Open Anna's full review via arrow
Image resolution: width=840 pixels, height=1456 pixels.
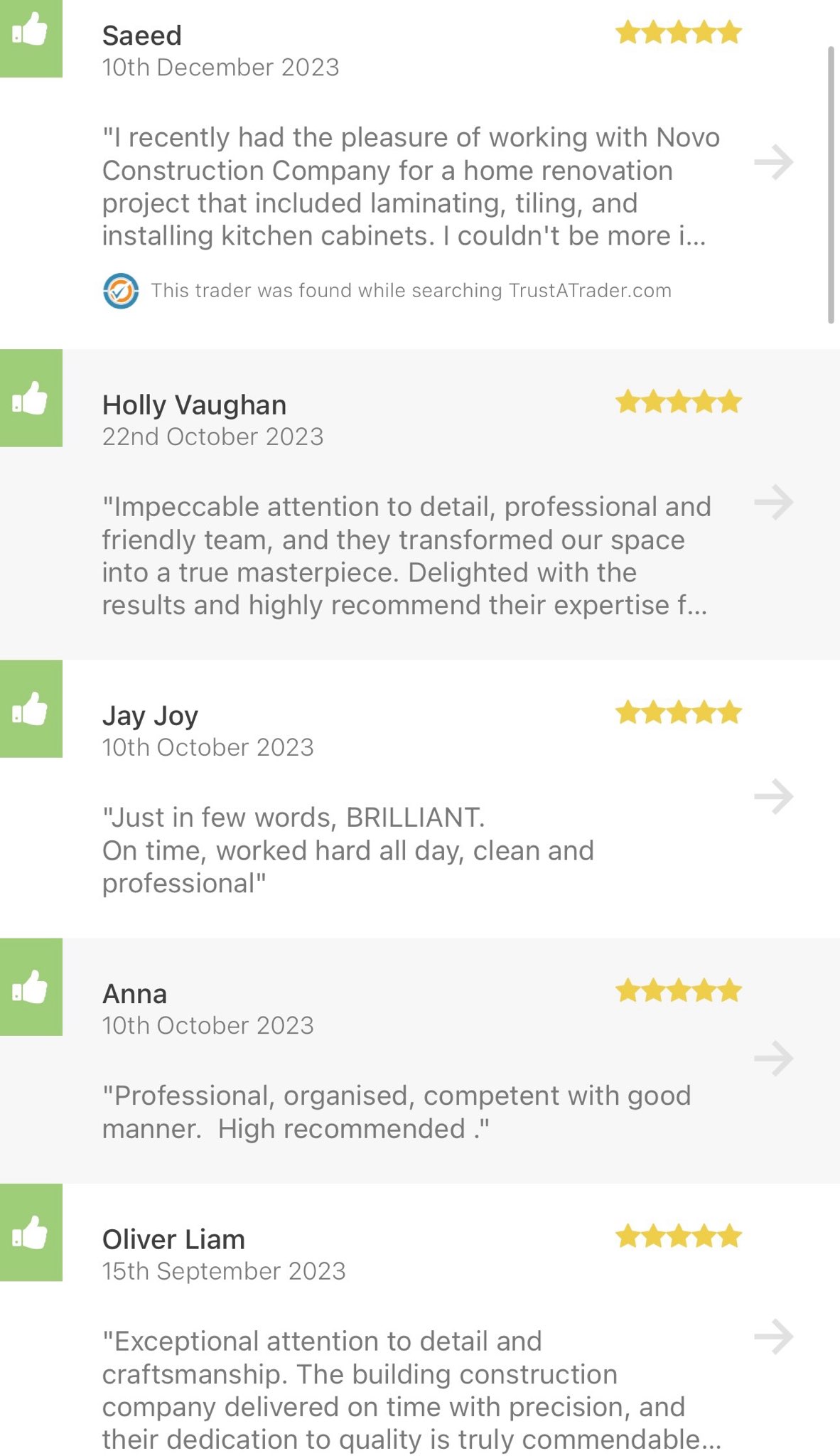pos(774,1059)
